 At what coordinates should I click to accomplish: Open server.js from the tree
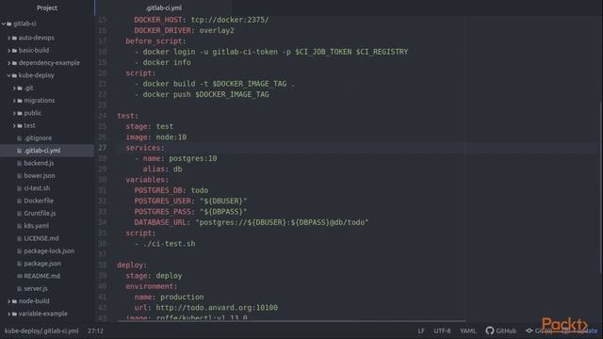point(36,289)
